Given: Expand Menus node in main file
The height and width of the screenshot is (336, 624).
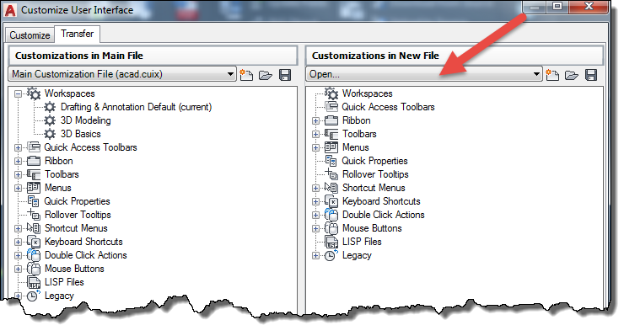Looking at the screenshot, I should click(18, 188).
